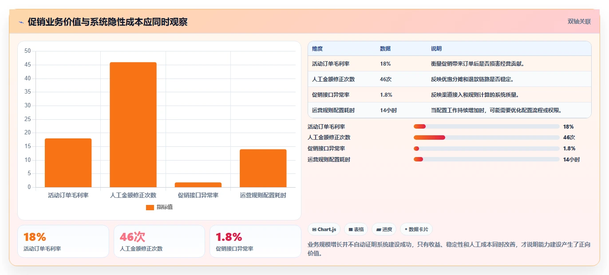
Task: Click the 促销接口异常率 progress row label
Action: pos(326,149)
